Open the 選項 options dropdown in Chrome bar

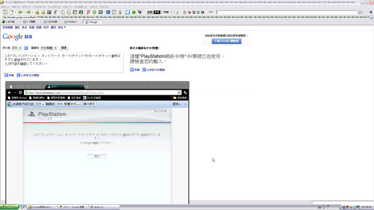point(176,104)
